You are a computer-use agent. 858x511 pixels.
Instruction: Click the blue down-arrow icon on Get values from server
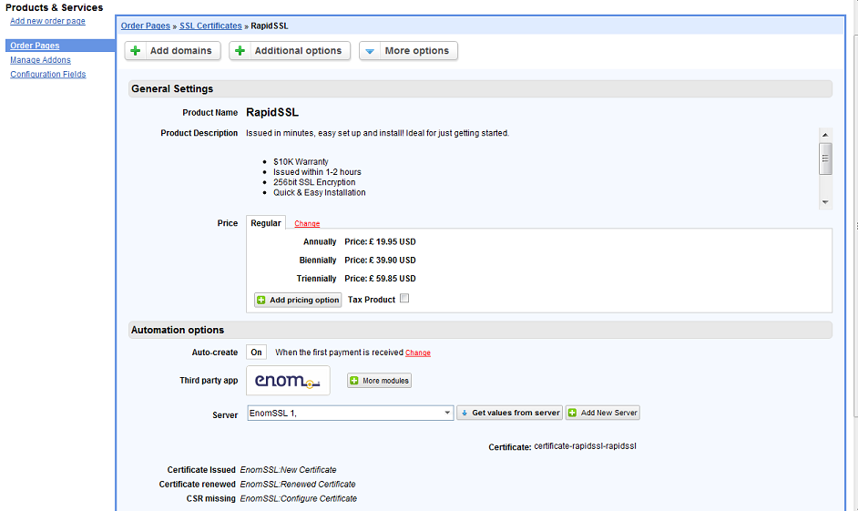tap(464, 413)
